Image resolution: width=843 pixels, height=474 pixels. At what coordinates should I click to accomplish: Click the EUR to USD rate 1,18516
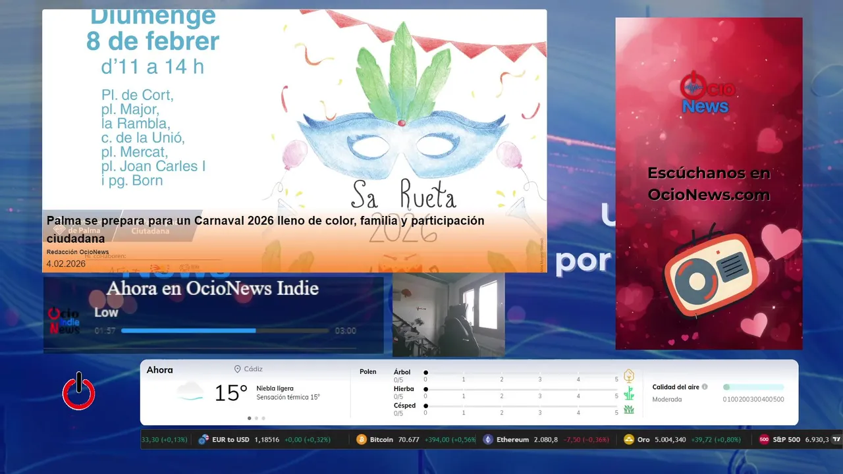click(267, 439)
